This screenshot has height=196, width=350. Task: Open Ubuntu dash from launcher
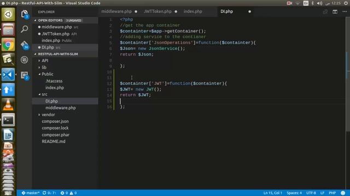click(x=8, y=14)
